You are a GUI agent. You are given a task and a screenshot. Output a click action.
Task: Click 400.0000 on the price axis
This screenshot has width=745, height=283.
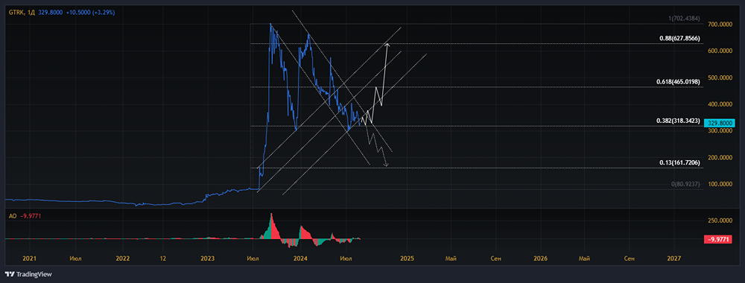click(x=720, y=104)
